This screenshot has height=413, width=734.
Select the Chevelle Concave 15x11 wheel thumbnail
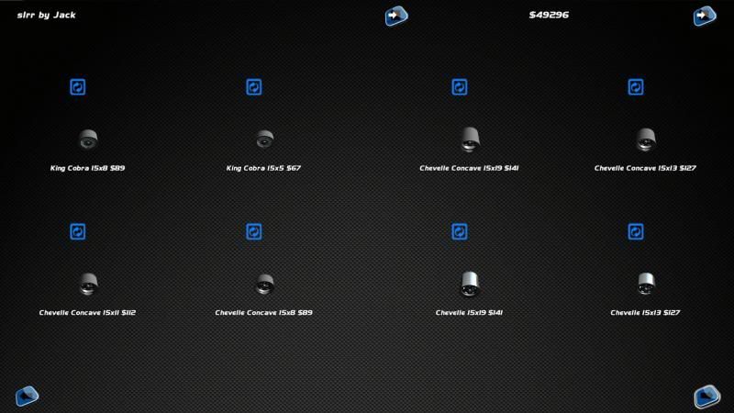click(x=88, y=284)
